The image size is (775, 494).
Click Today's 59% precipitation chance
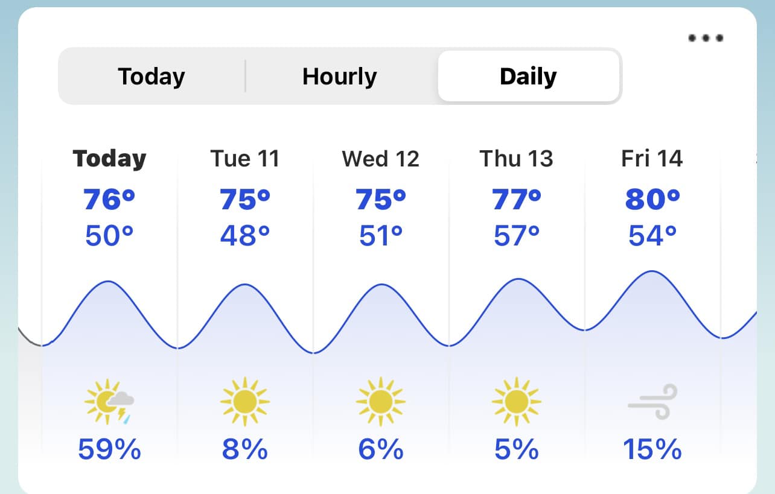[109, 449]
